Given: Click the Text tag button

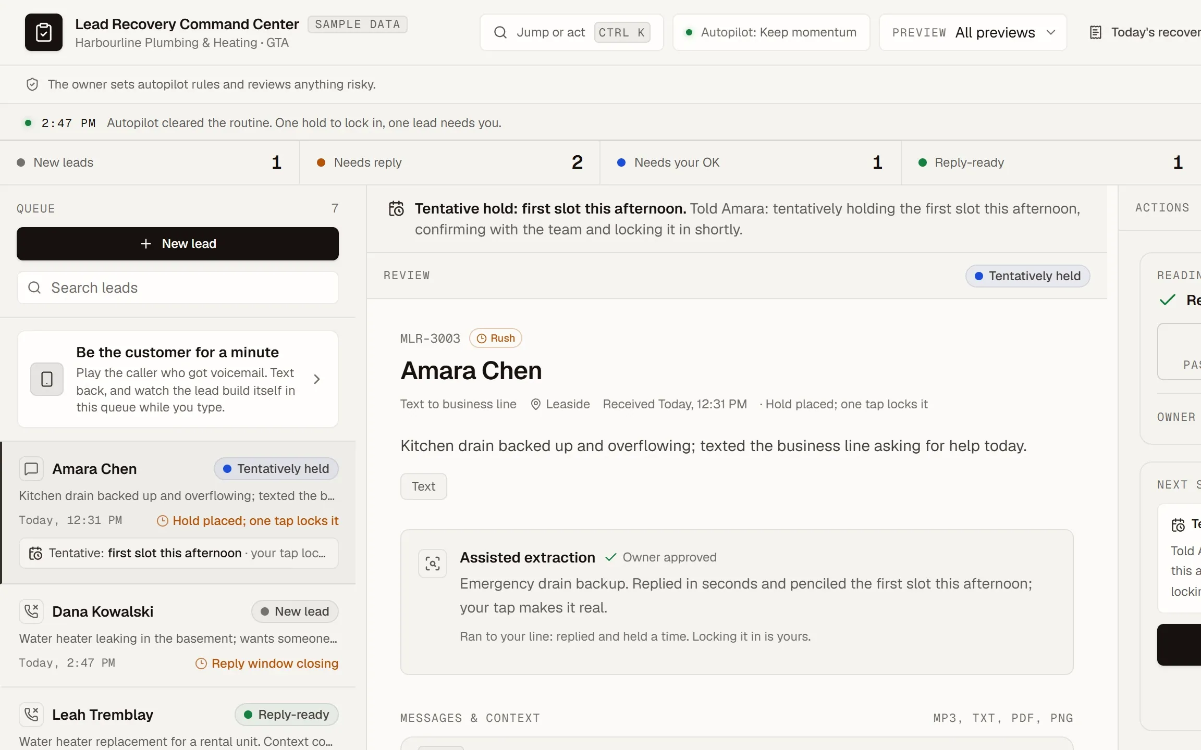Looking at the screenshot, I should pyautogui.click(x=424, y=486).
